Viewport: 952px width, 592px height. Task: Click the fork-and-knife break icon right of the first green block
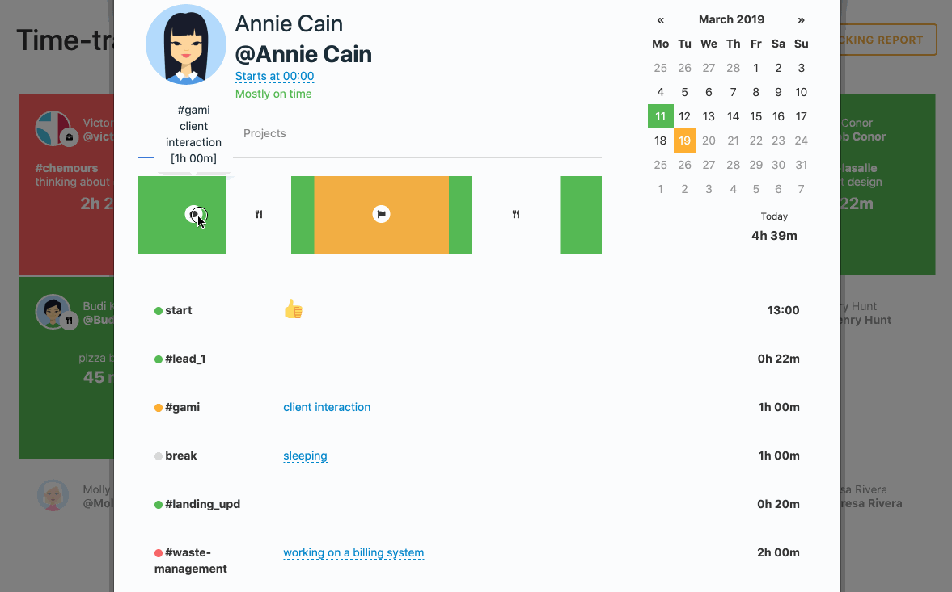coord(259,215)
